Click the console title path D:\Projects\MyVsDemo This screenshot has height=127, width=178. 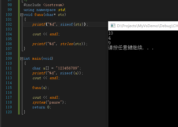[x=148, y=26]
